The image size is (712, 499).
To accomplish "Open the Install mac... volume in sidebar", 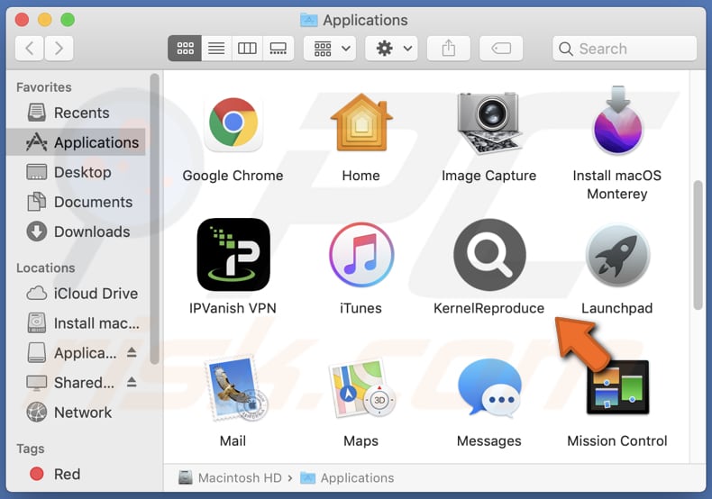I will 77,323.
